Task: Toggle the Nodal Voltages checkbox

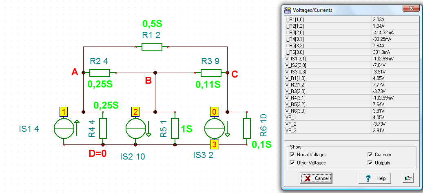Action: click(292, 155)
